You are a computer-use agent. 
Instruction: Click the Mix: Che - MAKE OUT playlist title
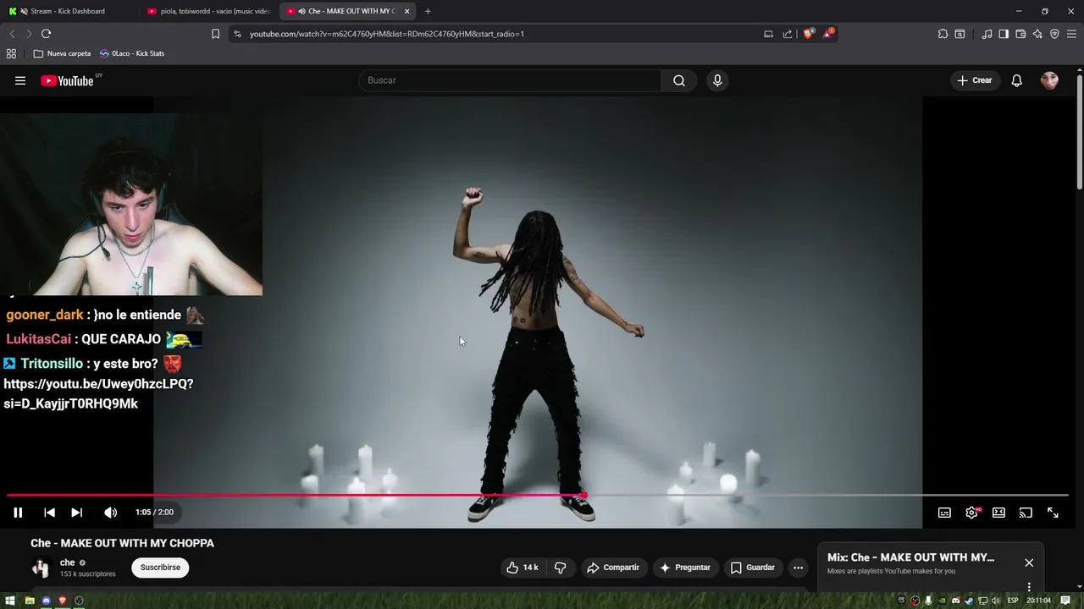(910, 557)
